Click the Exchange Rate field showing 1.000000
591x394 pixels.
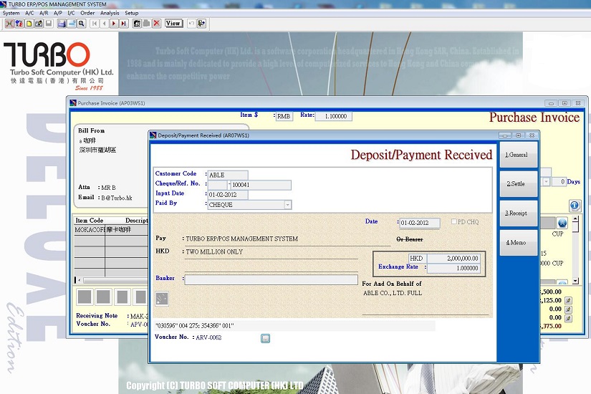tap(453, 268)
